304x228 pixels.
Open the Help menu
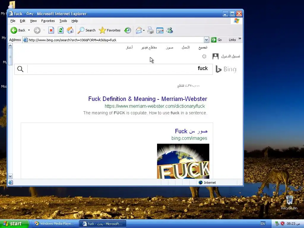[x=75, y=21]
